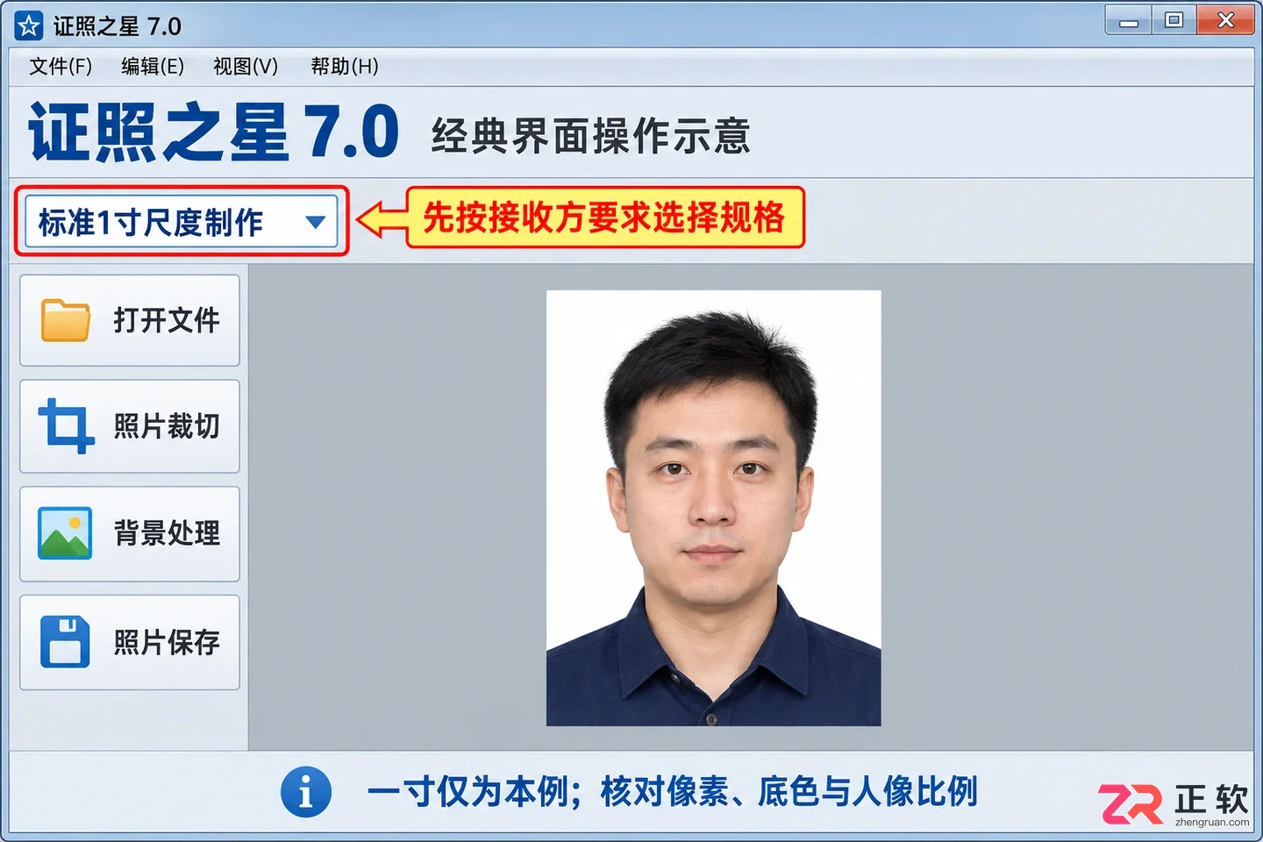The image size is (1263, 842).
Task: Open the 帮助(H) menu
Action: tap(345, 67)
